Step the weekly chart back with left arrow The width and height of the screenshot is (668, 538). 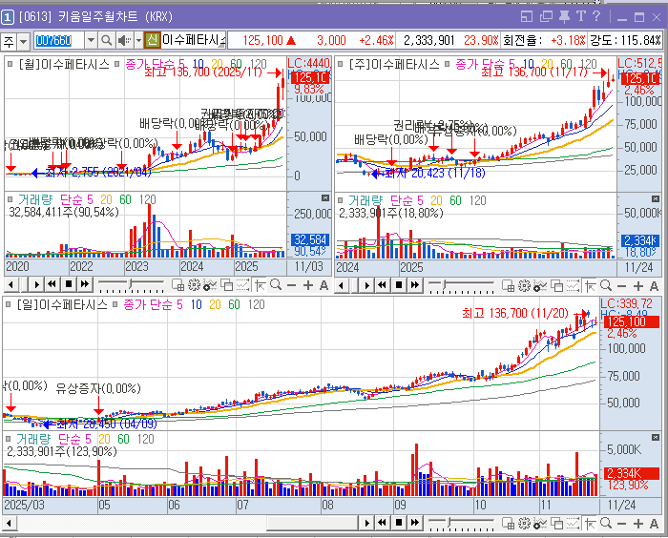coord(342,285)
